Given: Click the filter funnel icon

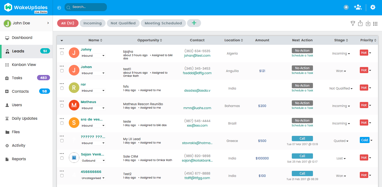Looking at the screenshot, I should [x=353, y=24].
